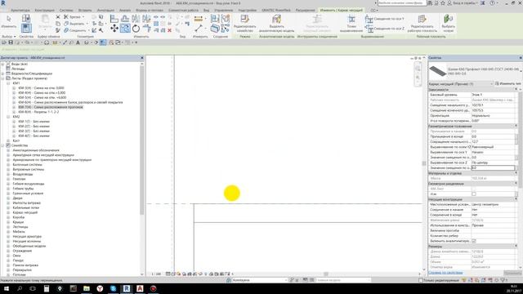Open the Edit Family tool
The height and width of the screenshot is (294, 523).
click(245, 24)
